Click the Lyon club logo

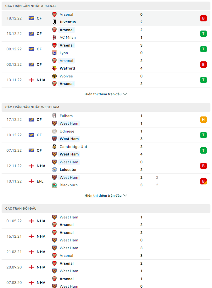pyautogui.click(x=54, y=53)
